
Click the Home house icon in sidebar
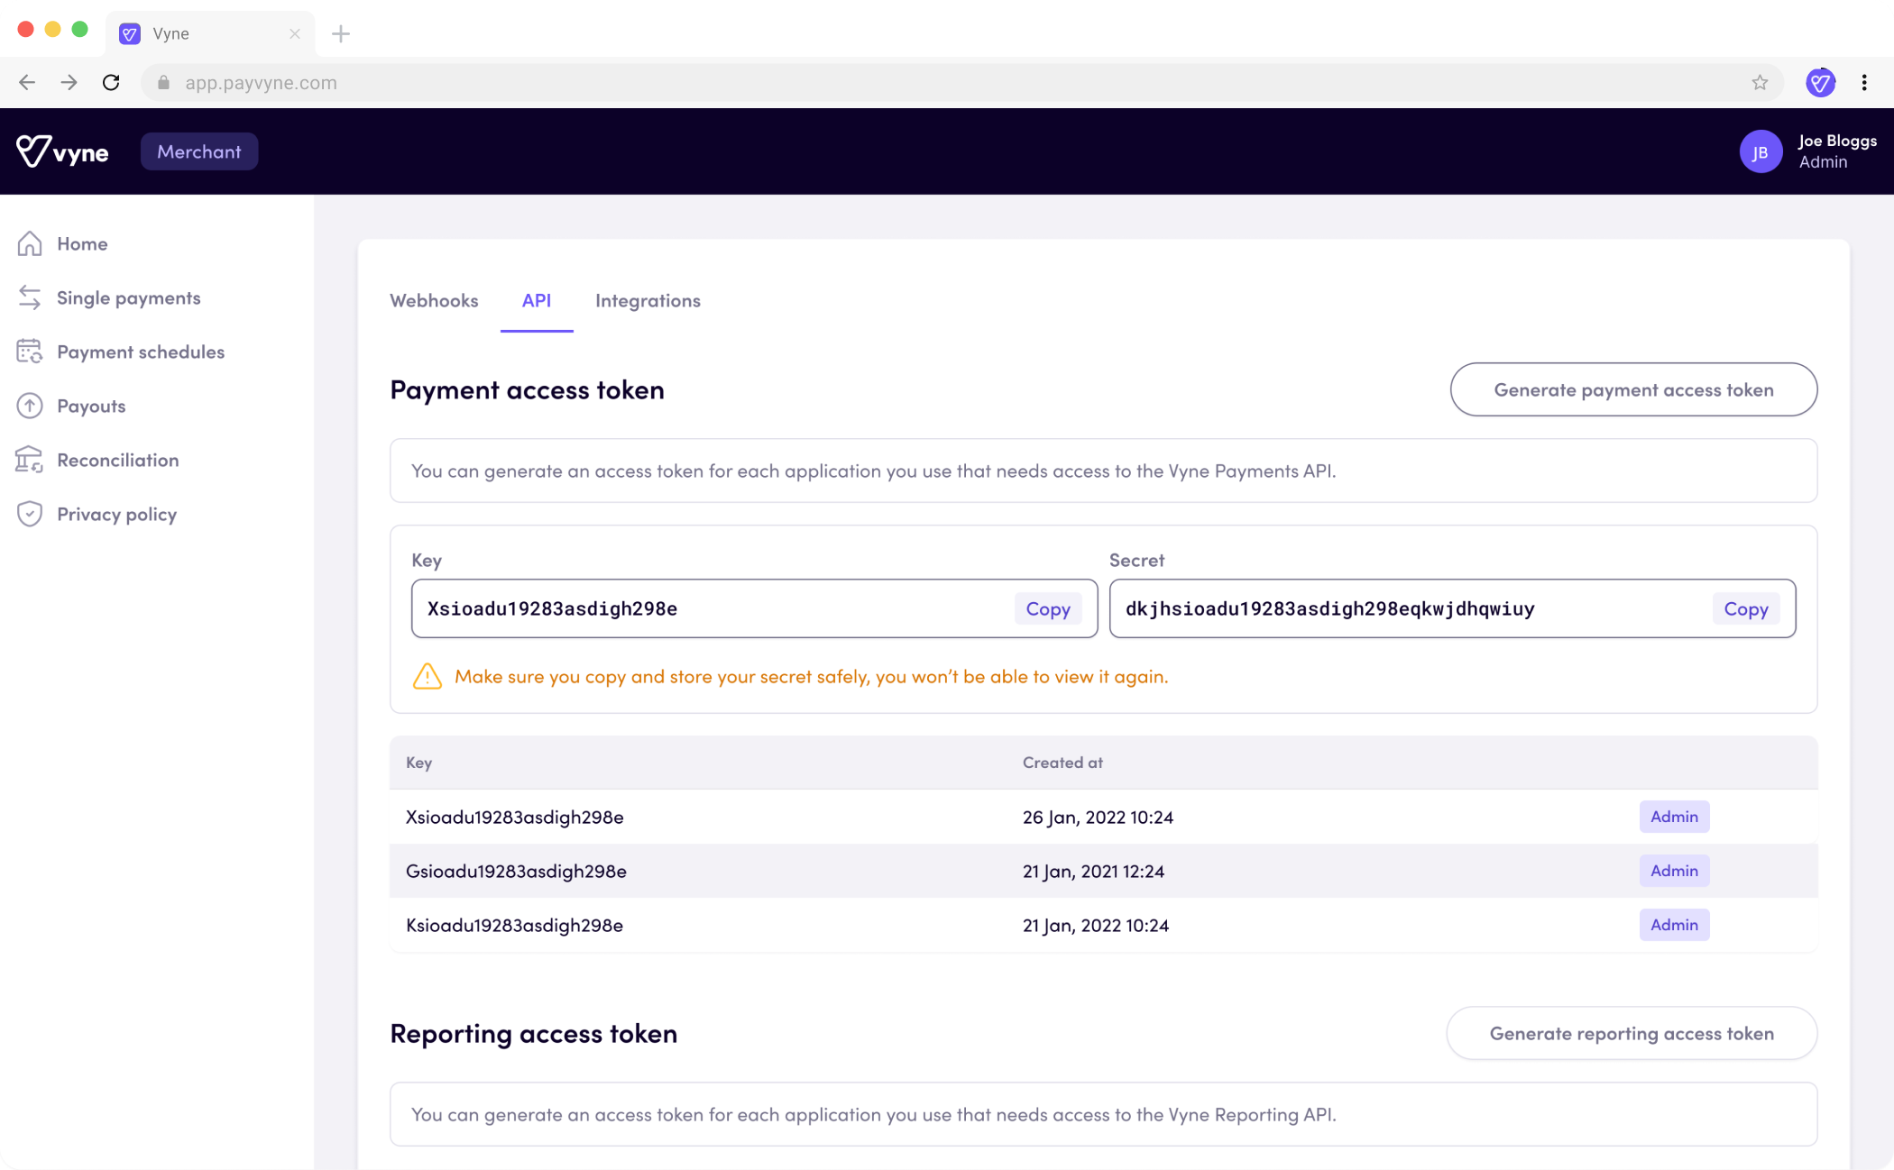30,243
